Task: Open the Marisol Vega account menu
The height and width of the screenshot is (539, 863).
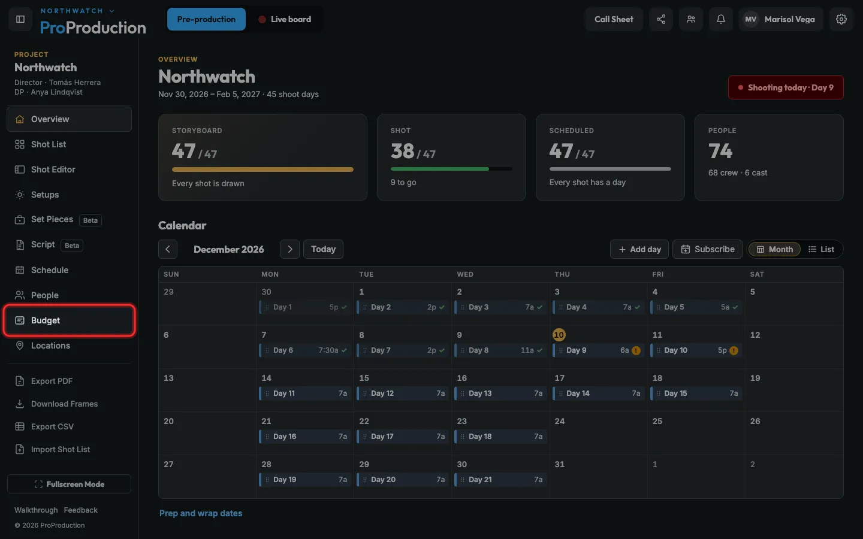Action: pos(781,19)
